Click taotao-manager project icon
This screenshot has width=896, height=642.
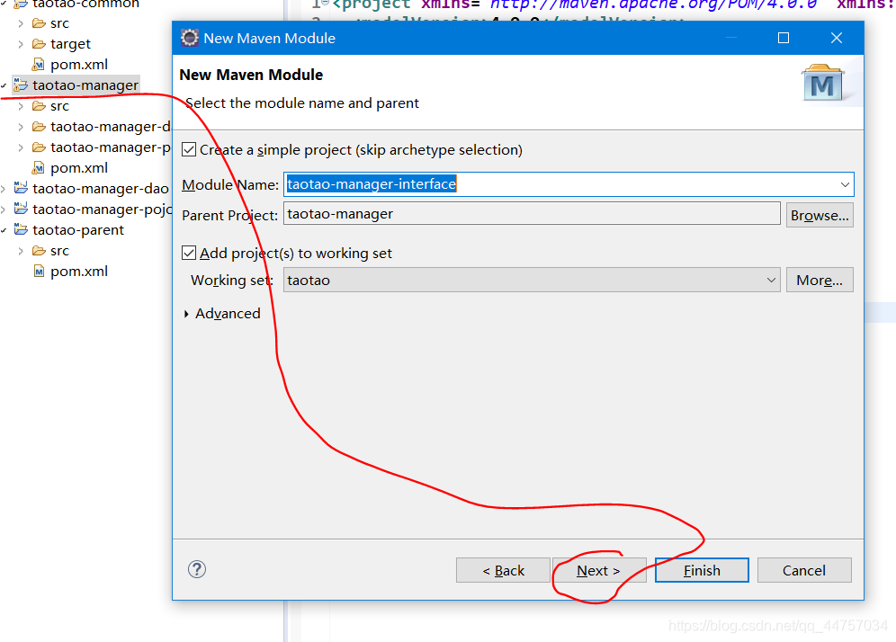pos(21,85)
